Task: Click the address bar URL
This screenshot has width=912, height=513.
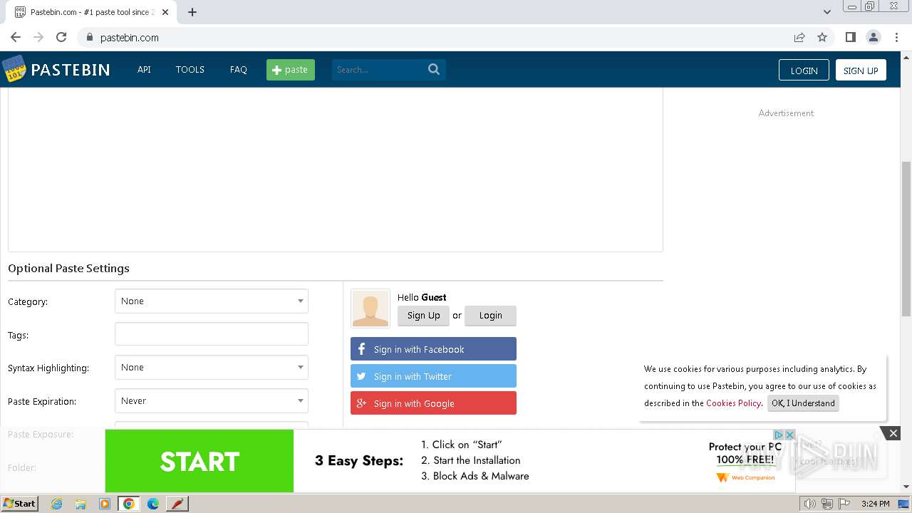Action: click(x=130, y=38)
